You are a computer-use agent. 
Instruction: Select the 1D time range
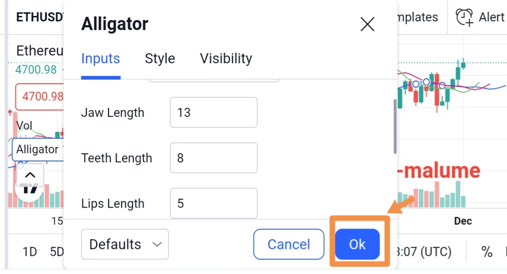[x=30, y=252]
